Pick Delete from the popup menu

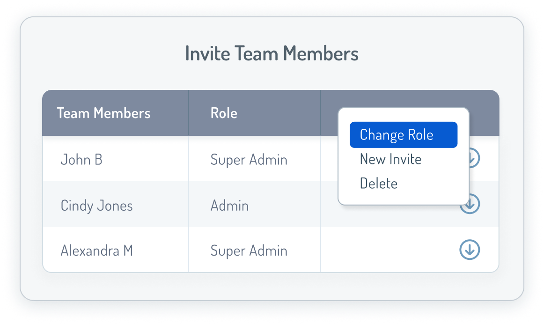pos(378,183)
